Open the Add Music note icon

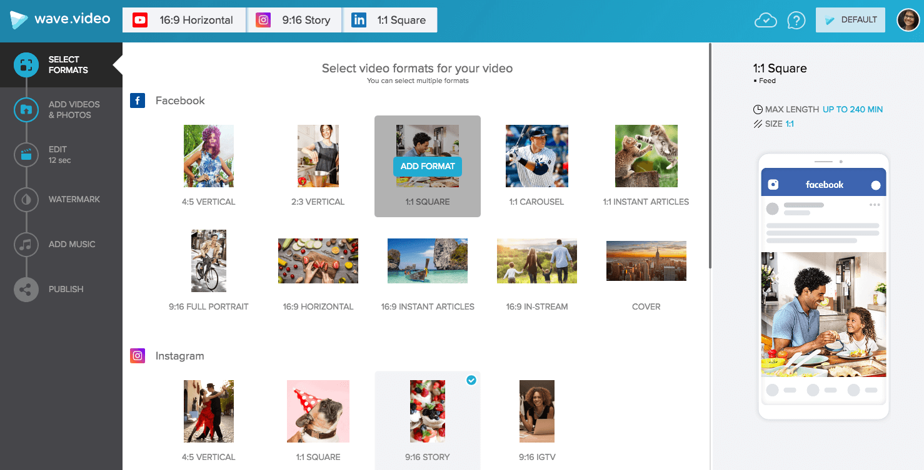tap(26, 245)
